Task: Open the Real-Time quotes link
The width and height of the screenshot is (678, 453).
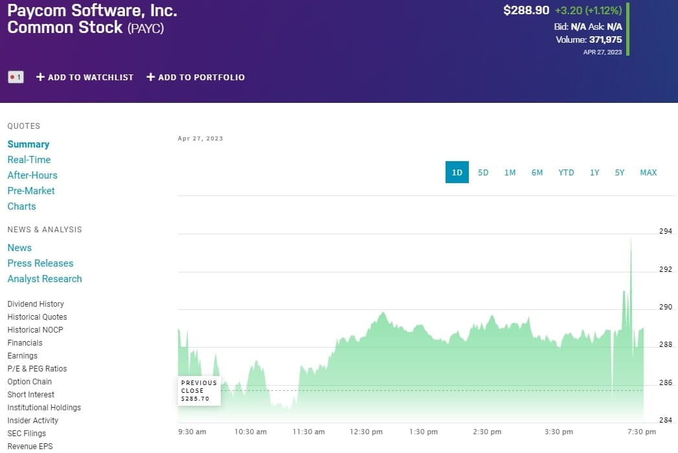Action: click(29, 160)
